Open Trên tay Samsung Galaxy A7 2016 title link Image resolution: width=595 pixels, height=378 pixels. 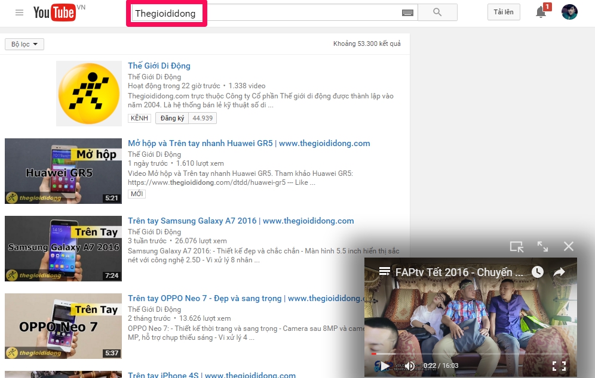241,221
